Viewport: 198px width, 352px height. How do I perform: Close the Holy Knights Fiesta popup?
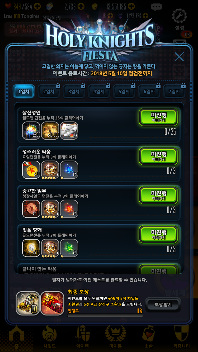(x=179, y=57)
